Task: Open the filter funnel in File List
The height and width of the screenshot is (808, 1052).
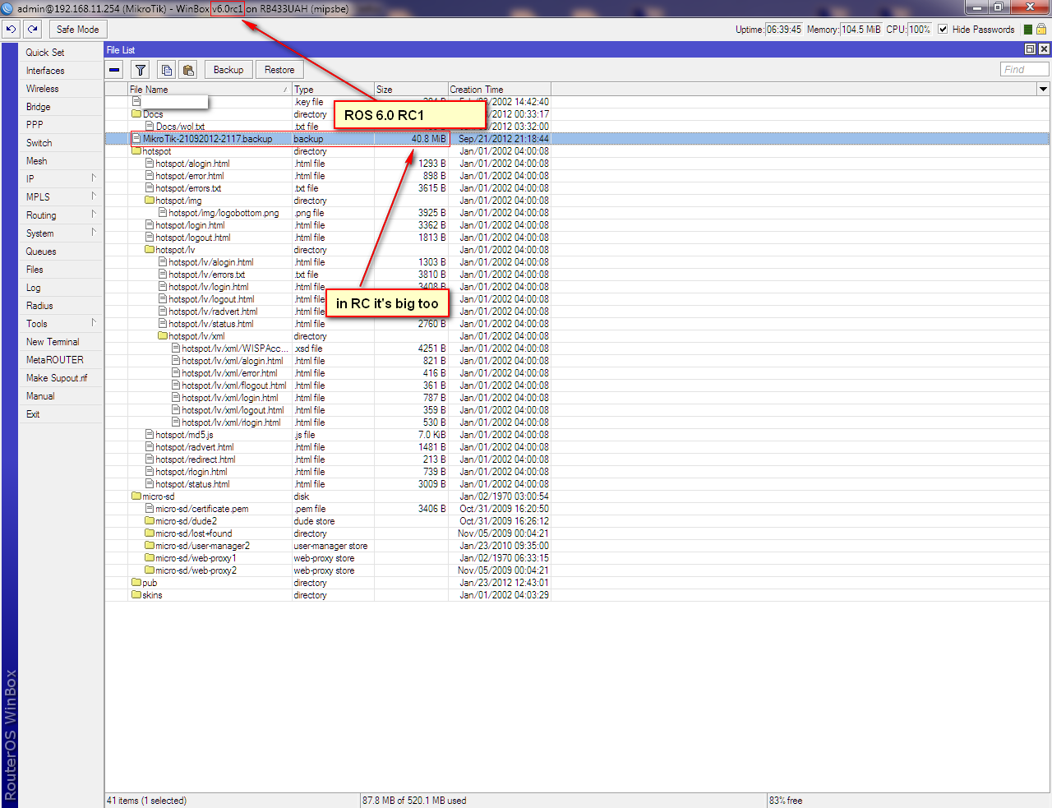Action: (141, 70)
